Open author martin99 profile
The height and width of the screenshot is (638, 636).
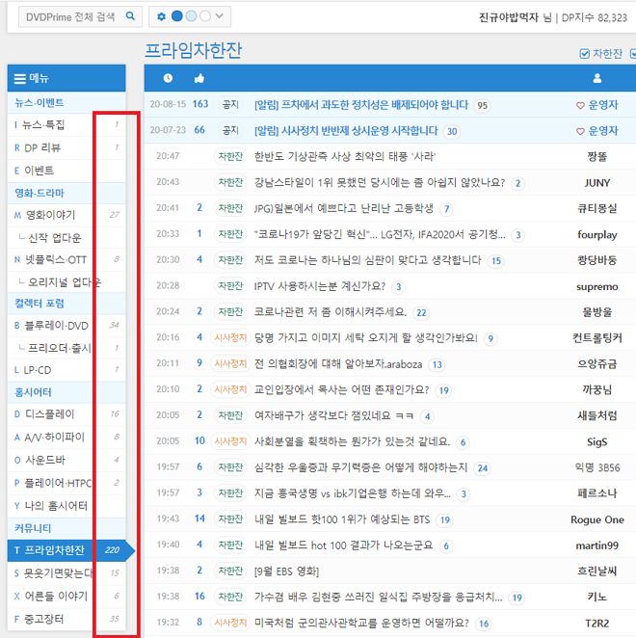(x=596, y=545)
